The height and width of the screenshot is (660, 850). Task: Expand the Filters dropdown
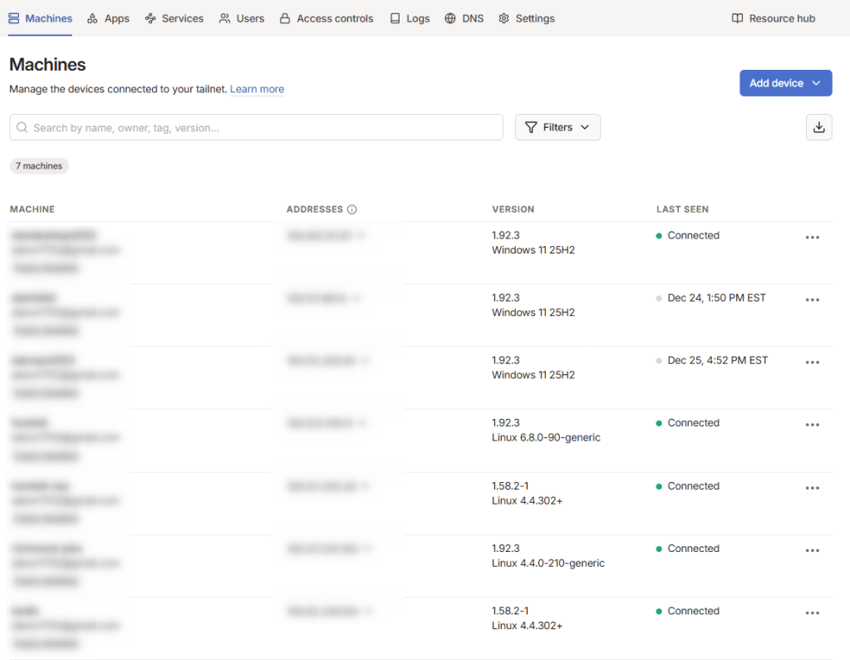click(x=558, y=127)
